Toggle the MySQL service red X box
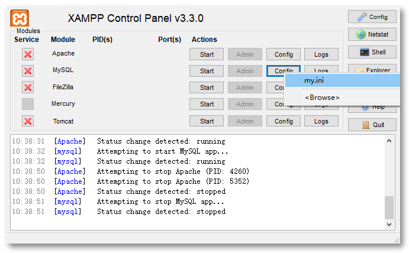 (x=28, y=71)
